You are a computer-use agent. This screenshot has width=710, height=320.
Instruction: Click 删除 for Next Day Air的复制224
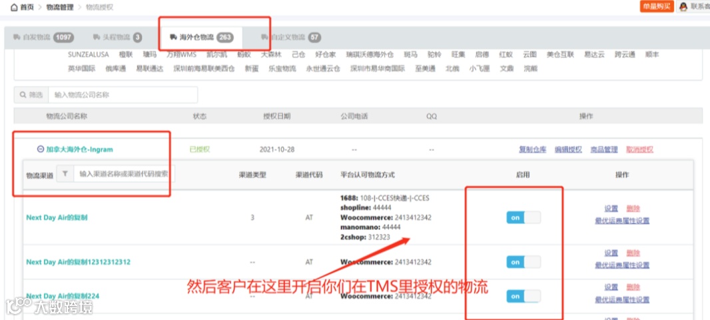pos(633,287)
